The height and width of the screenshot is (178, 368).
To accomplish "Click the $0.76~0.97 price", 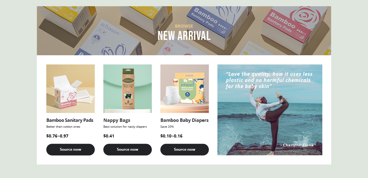I will pos(57,136).
